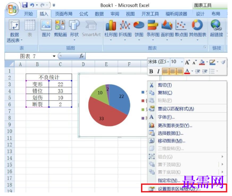The width and height of the screenshot is (232, 196).
Task: Insert a scatter chart (散点图)
Action: [181, 30]
